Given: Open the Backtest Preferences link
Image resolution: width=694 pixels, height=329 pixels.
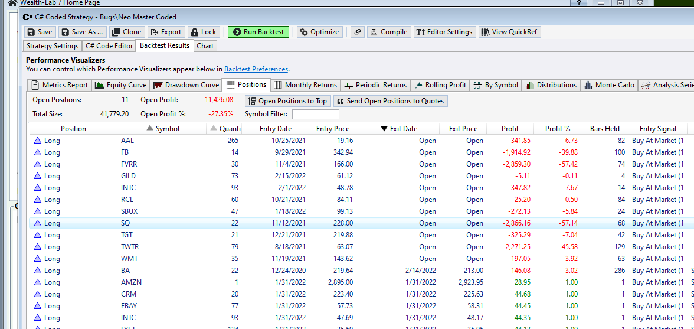Looking at the screenshot, I should [x=256, y=69].
